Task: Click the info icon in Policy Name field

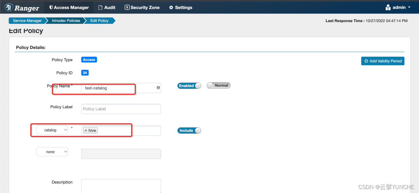Action: (x=158, y=88)
